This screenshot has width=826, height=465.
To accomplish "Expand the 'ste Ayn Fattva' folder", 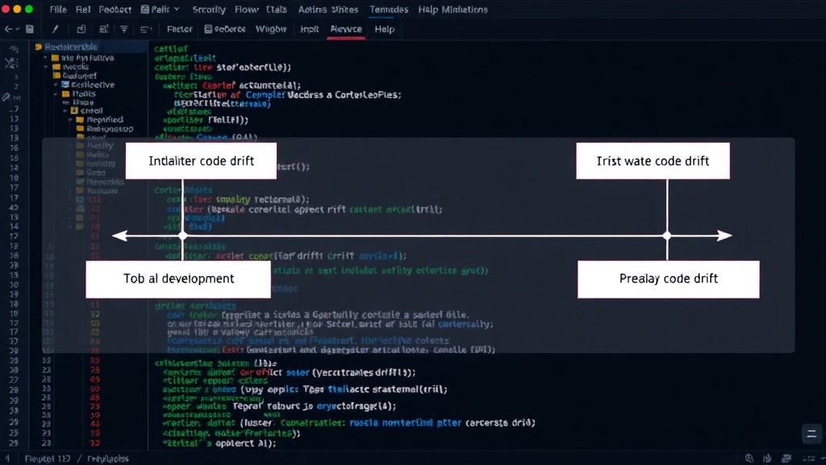I will pos(46,58).
